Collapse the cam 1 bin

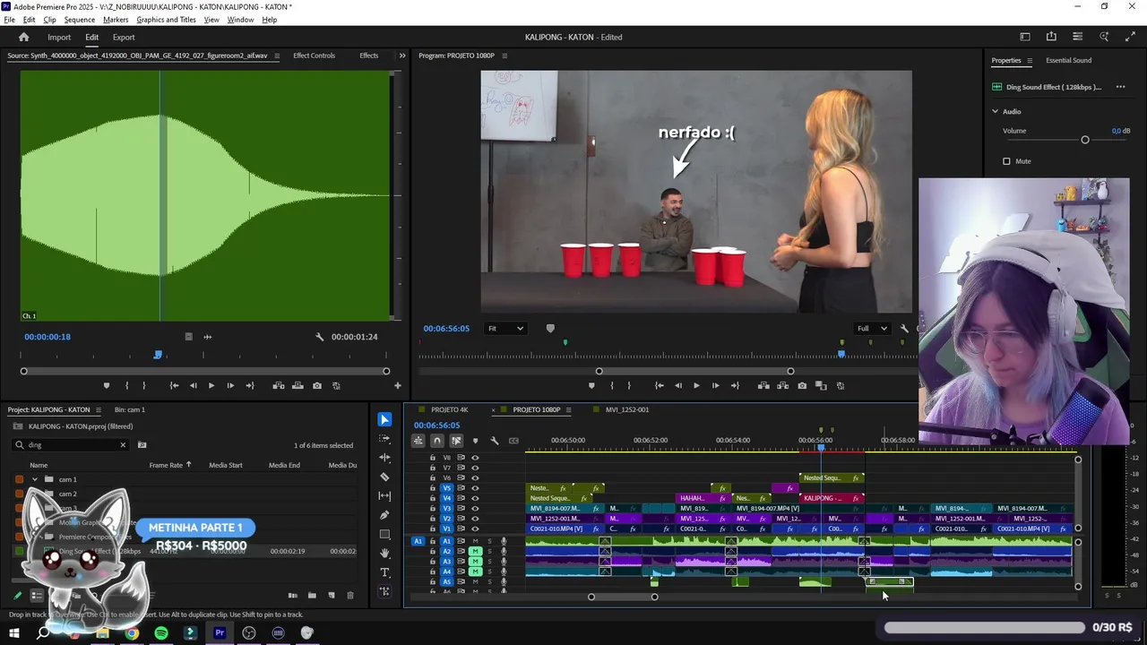coord(35,479)
